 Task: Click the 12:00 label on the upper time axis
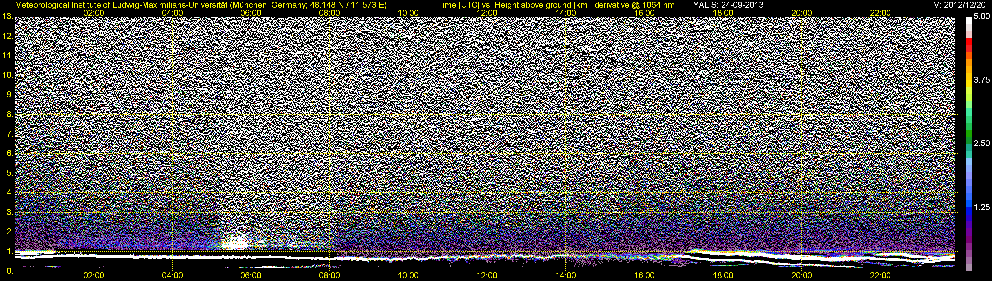(x=487, y=13)
